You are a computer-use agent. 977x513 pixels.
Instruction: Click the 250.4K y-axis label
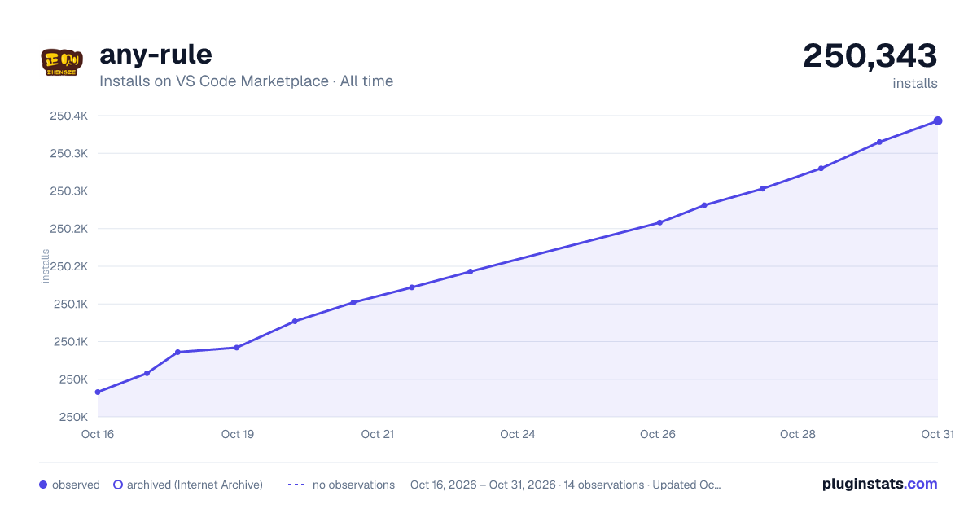69,116
